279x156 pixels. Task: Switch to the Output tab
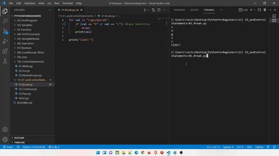[x=194, y=10]
